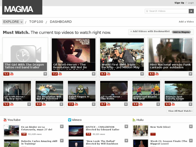This screenshot has width=196, height=147.
Task: Click the 7.9 rating badge on Salad Fingers
Action: point(71,104)
